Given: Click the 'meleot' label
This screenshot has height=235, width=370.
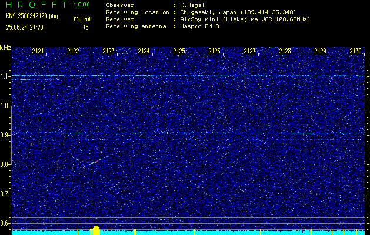Looking at the screenshot, I should click(x=82, y=19).
